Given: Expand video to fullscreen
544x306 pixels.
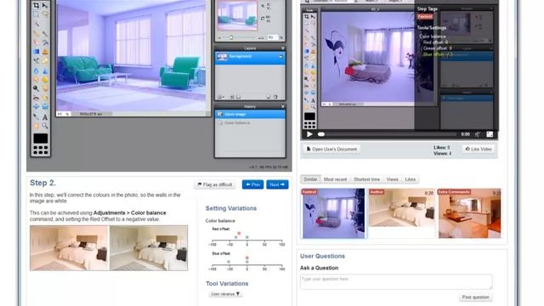Looking at the screenshot, I should point(490,134).
